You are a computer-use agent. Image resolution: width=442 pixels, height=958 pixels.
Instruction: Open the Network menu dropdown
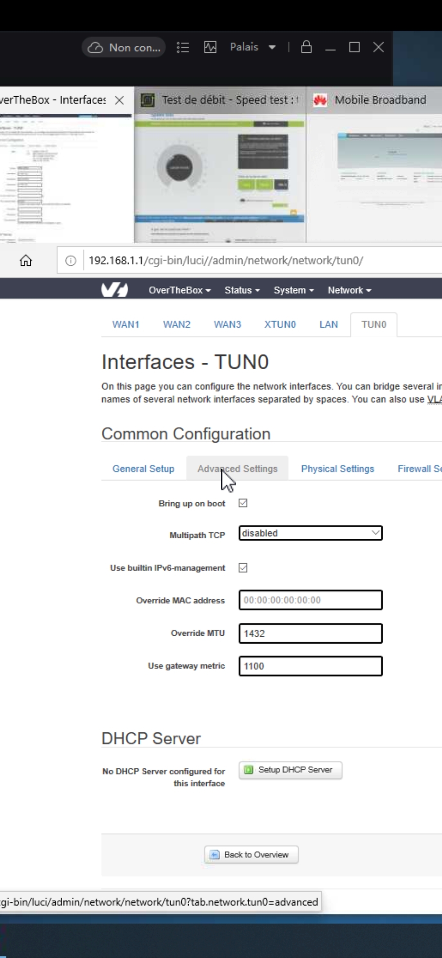(349, 290)
